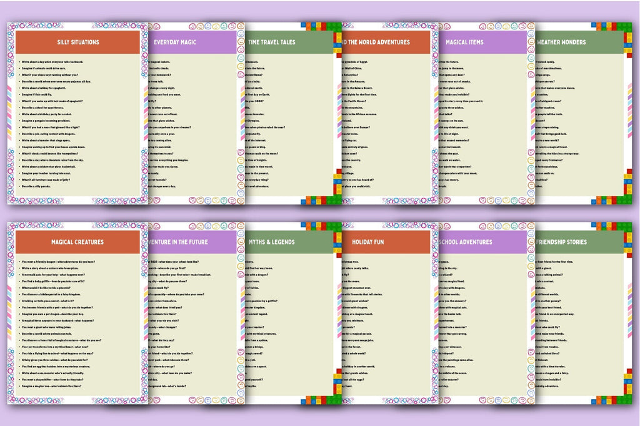Click prompt 'What if clouds could bounce like trampolines?'
Image resolution: width=640 pixels, height=426 pixels.
coord(50,153)
